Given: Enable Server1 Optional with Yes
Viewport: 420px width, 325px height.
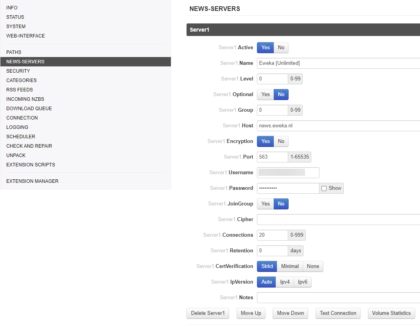Looking at the screenshot, I should coord(265,95).
